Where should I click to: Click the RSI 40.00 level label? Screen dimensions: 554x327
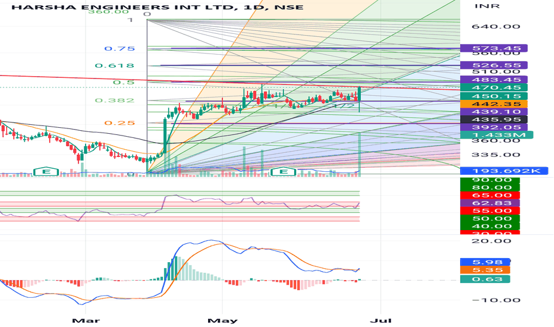[x=490, y=227]
